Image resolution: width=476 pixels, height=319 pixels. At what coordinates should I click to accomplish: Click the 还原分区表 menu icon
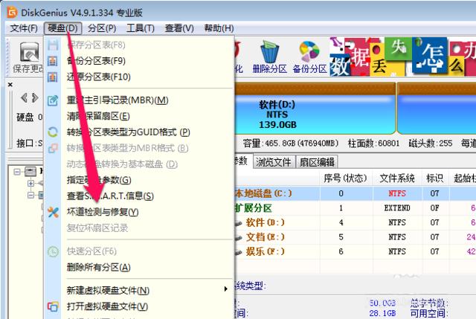[53, 77]
